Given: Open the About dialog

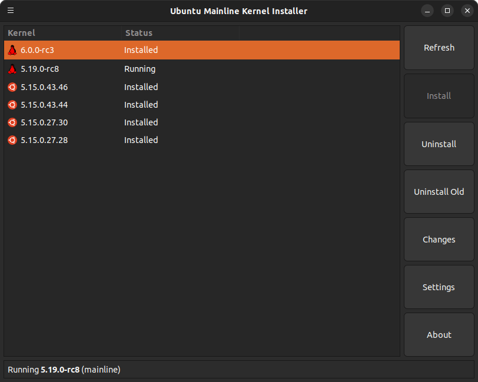Looking at the screenshot, I should click(439, 335).
